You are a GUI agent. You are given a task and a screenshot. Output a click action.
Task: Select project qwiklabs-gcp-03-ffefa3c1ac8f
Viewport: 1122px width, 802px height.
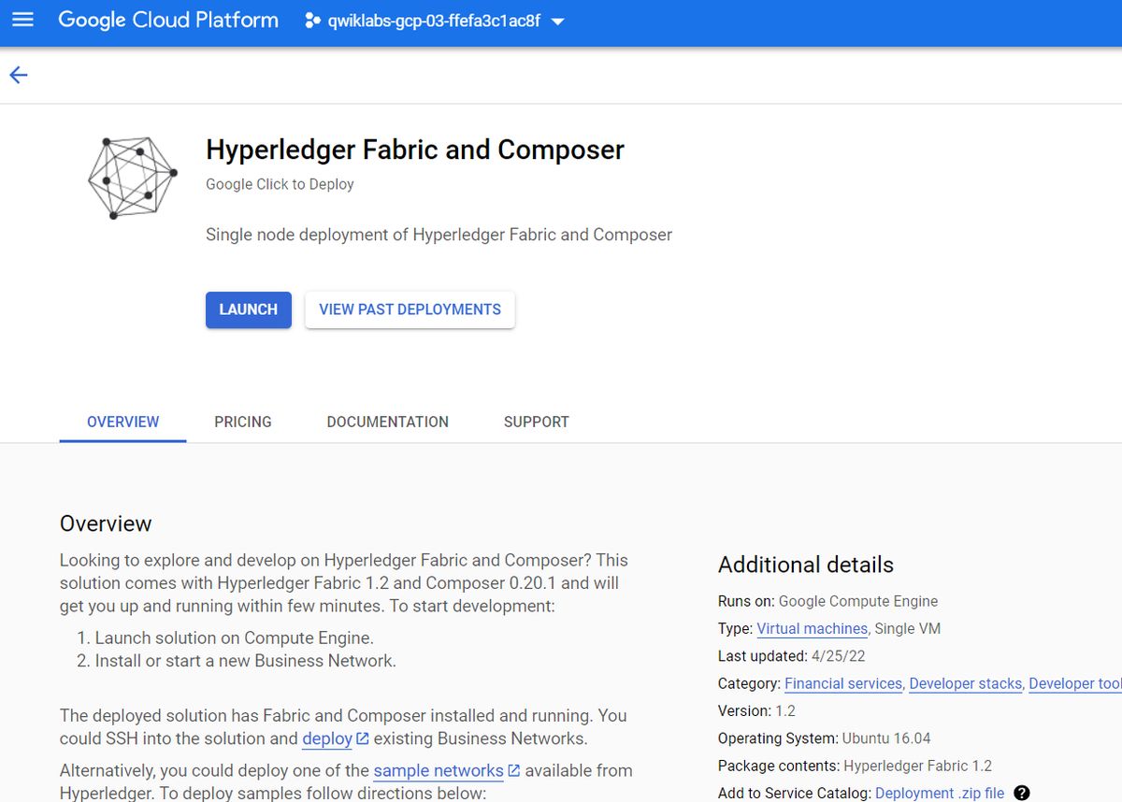coord(434,20)
